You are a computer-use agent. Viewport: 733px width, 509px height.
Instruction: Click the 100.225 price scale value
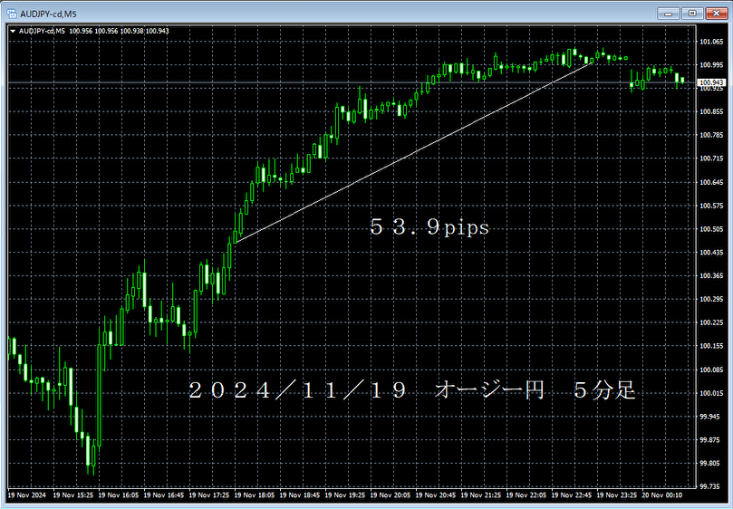711,322
